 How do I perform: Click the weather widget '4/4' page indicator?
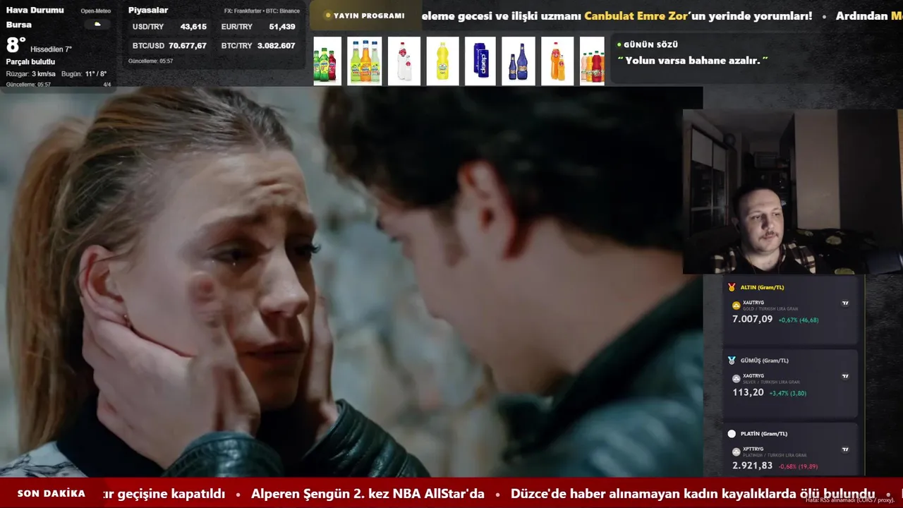click(107, 85)
